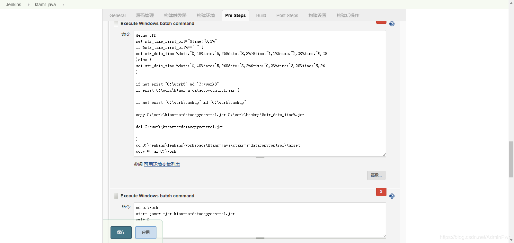Switch to the Build tab
The height and width of the screenshot is (243, 514).
click(261, 15)
